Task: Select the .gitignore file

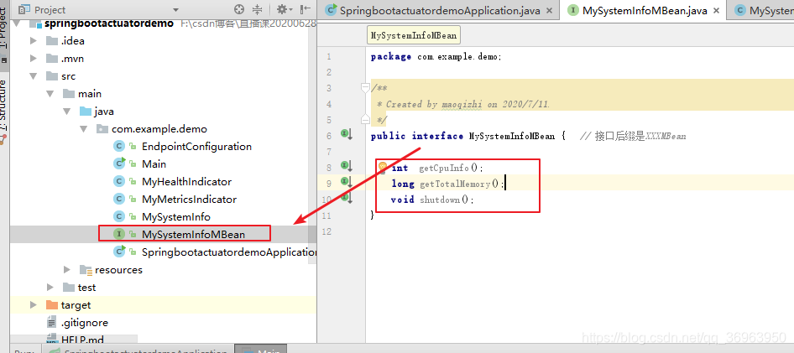Action: pyautogui.click(x=85, y=323)
